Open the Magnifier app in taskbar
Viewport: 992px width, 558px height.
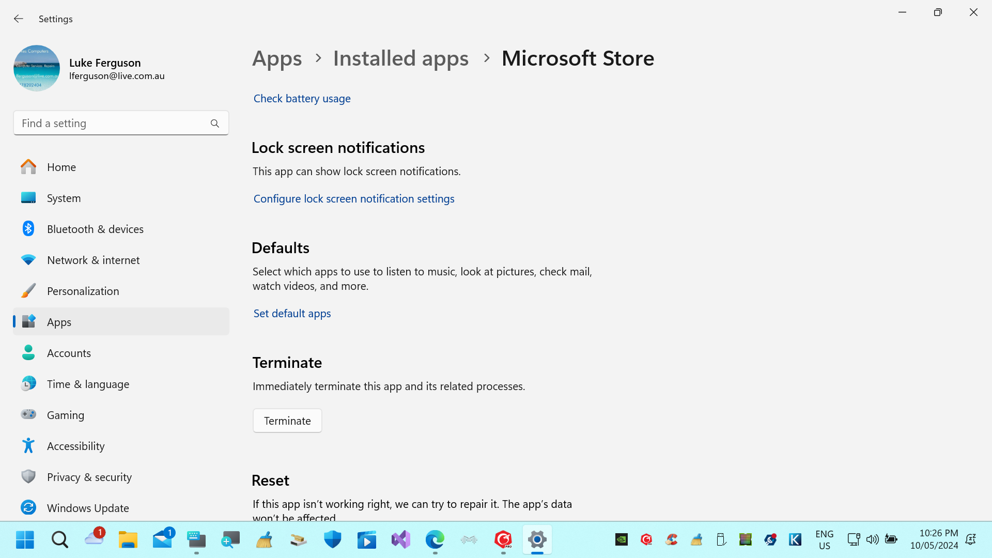[x=230, y=540]
